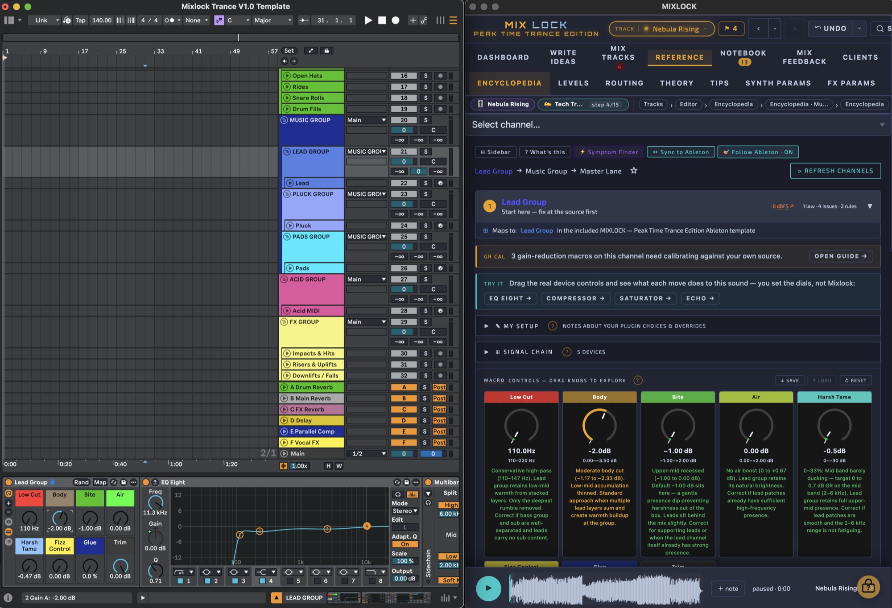The image size is (892, 608).
Task: Star the Lead Group channel path
Action: coord(633,171)
